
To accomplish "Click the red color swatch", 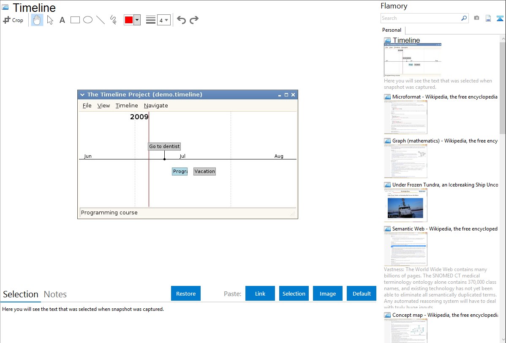I will click(129, 20).
